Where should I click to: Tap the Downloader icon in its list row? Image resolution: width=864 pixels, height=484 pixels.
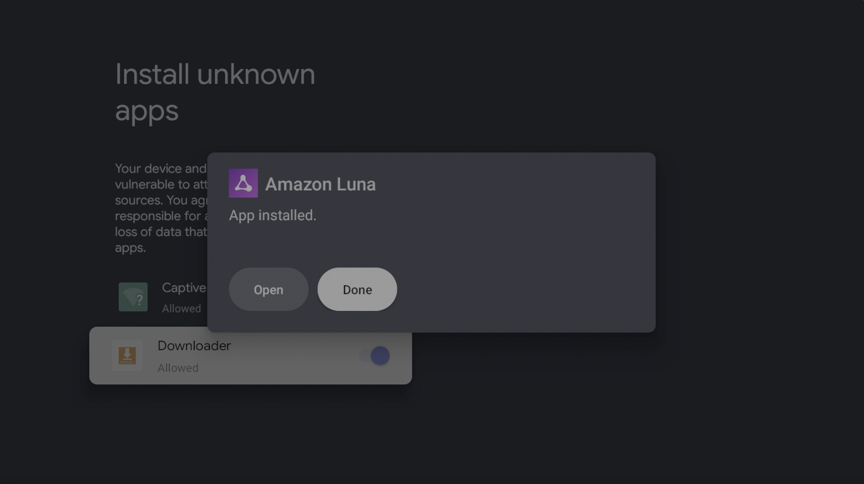(x=128, y=355)
